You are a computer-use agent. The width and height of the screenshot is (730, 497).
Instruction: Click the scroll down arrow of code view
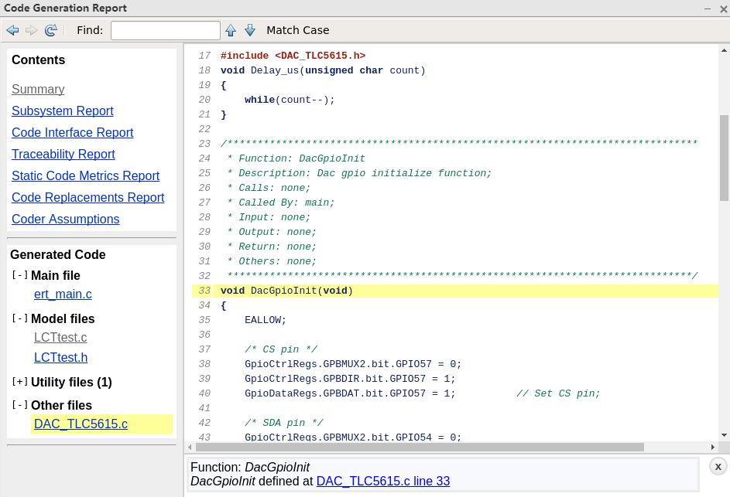pos(724,435)
